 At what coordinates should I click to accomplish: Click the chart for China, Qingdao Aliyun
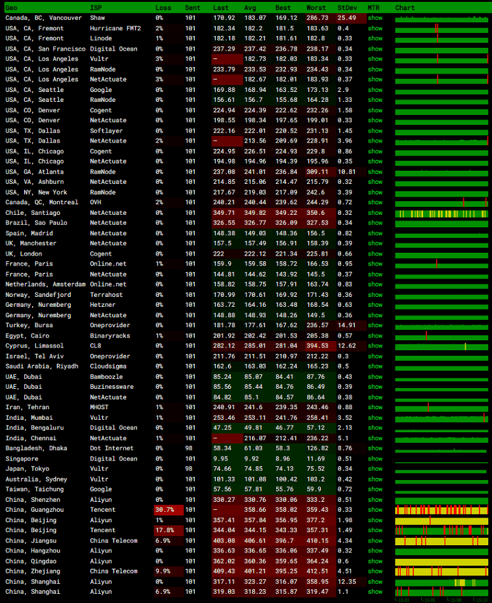[441, 561]
